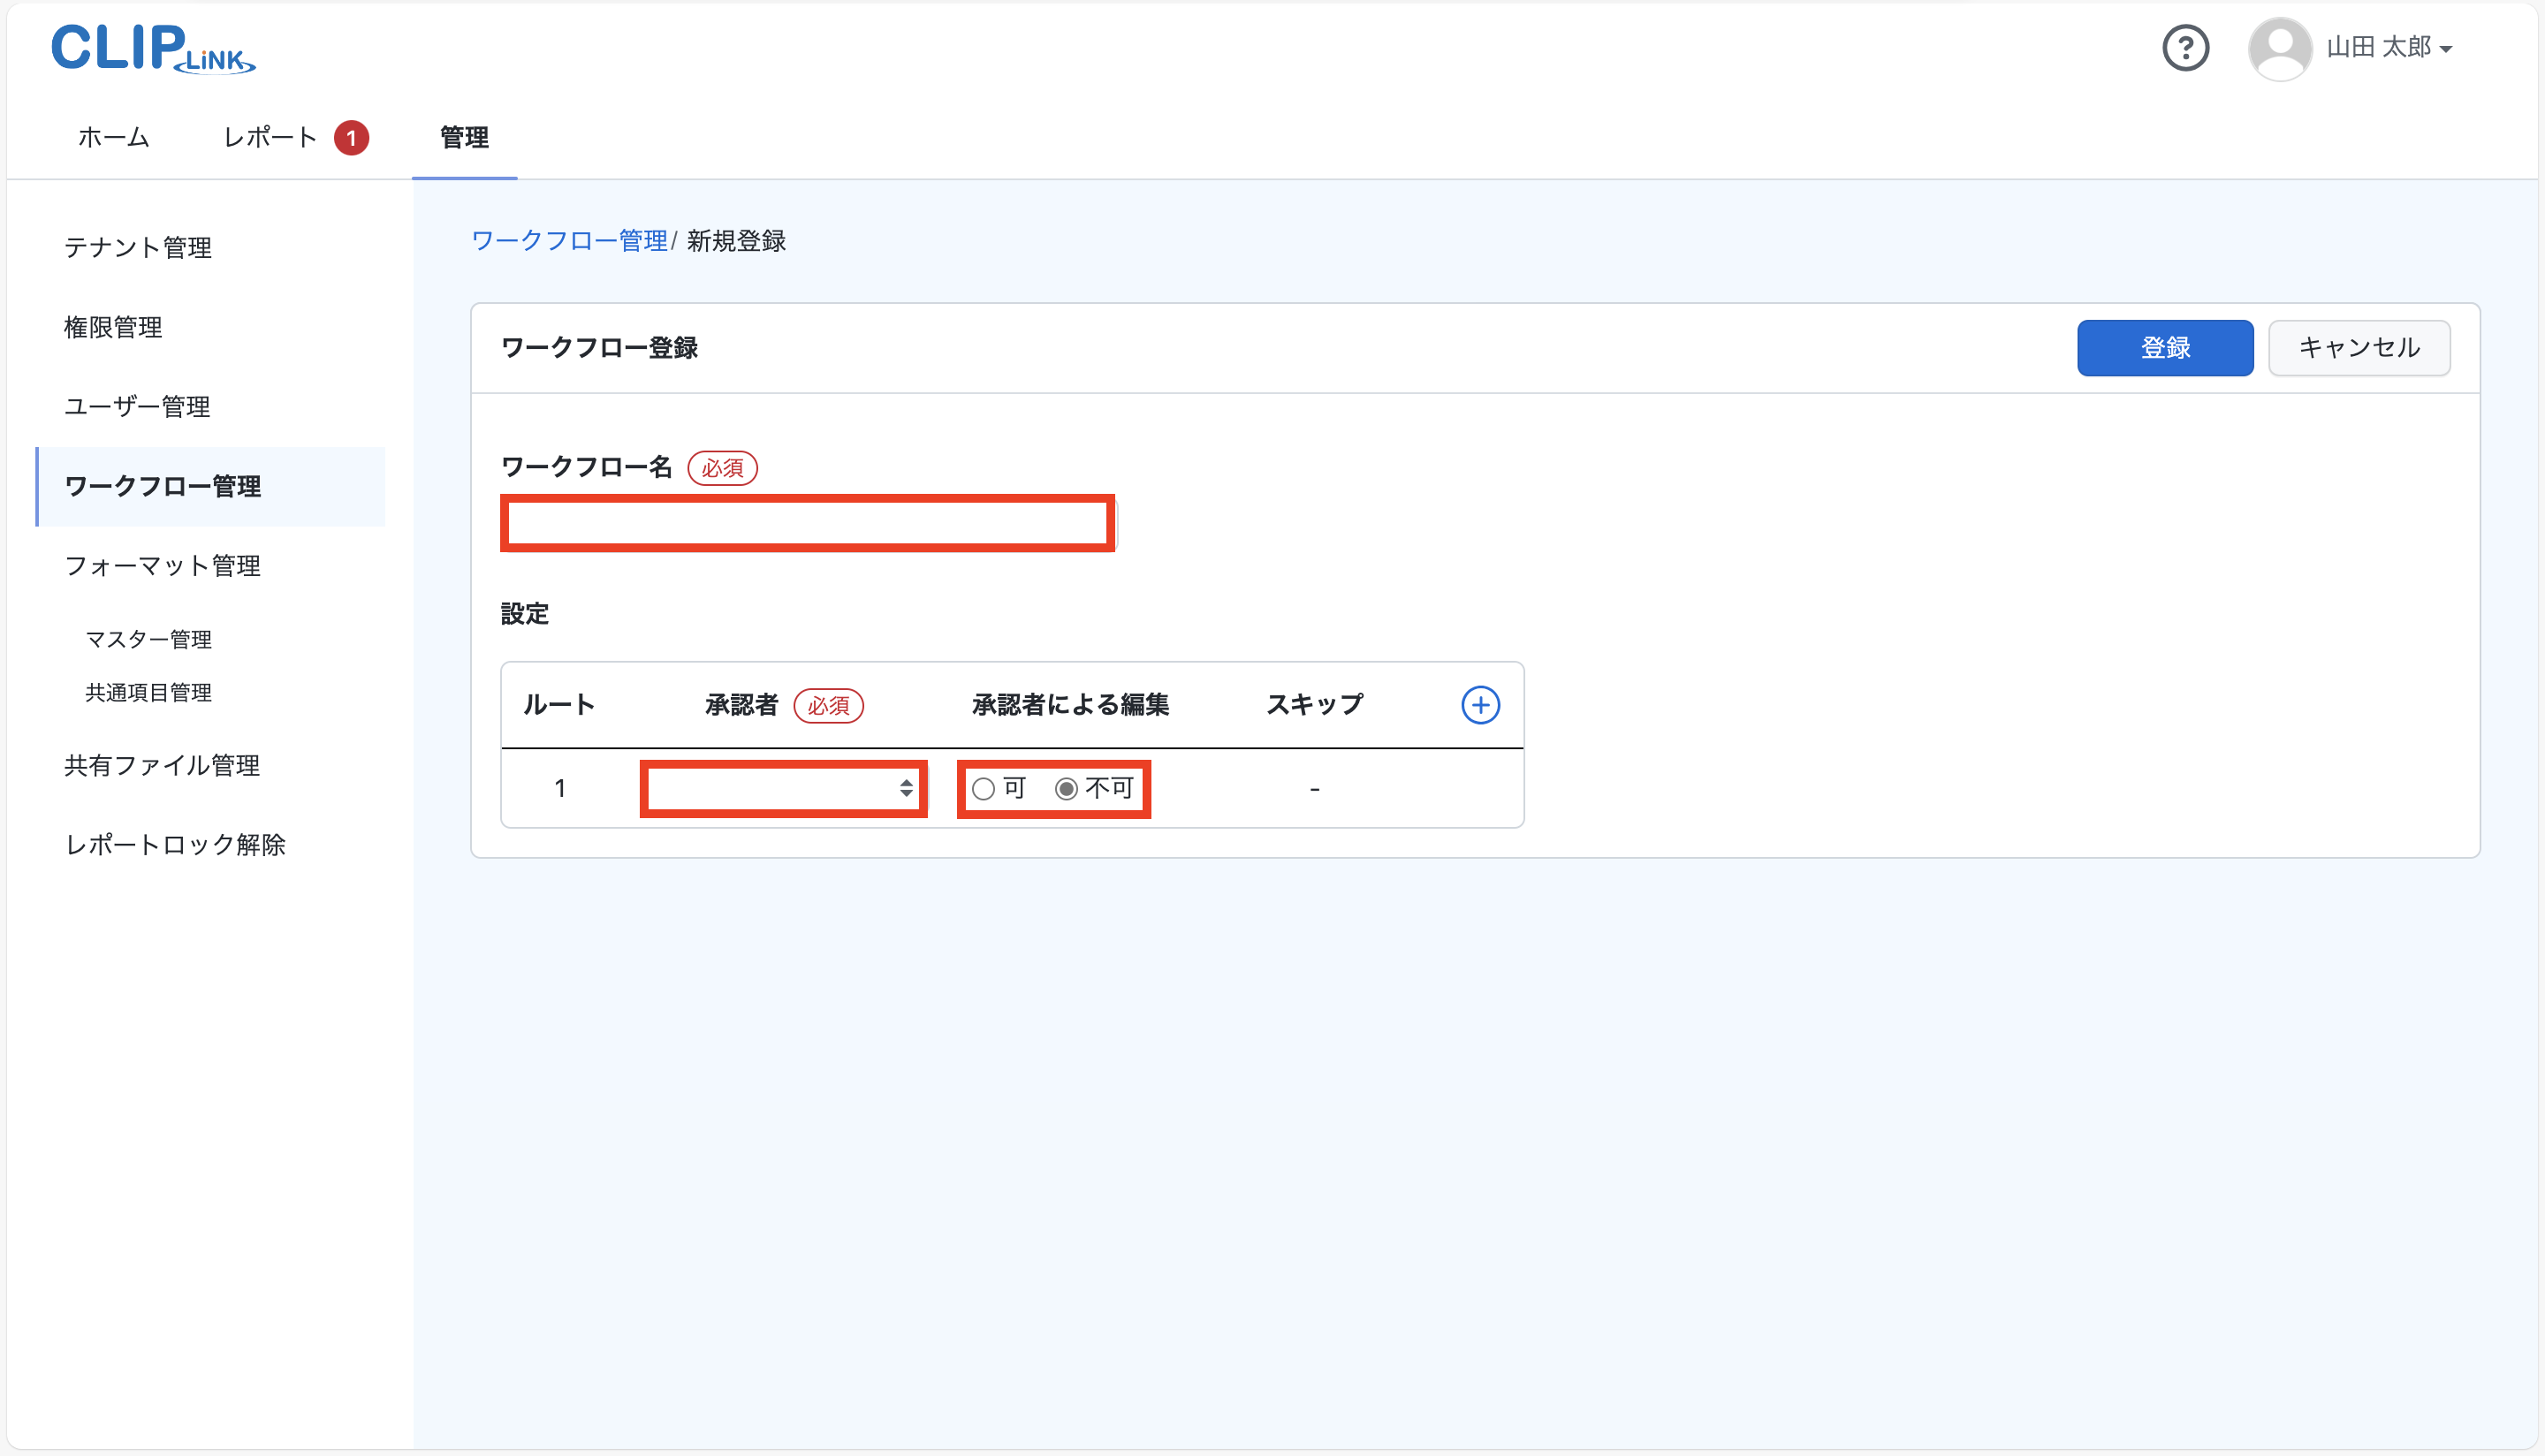The image size is (2545, 1456).
Task: Open the help icon in the top bar
Action: point(2186,47)
